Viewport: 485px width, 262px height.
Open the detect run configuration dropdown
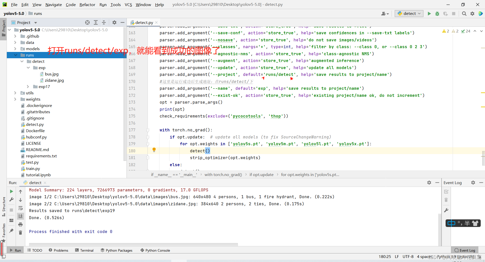click(x=409, y=14)
